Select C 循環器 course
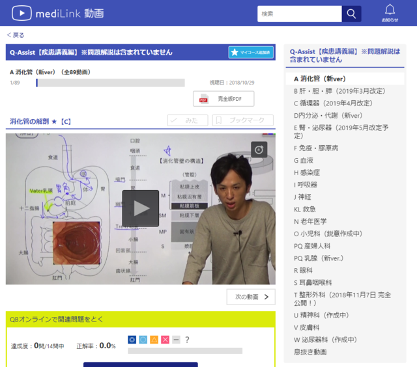 pyautogui.click(x=333, y=103)
